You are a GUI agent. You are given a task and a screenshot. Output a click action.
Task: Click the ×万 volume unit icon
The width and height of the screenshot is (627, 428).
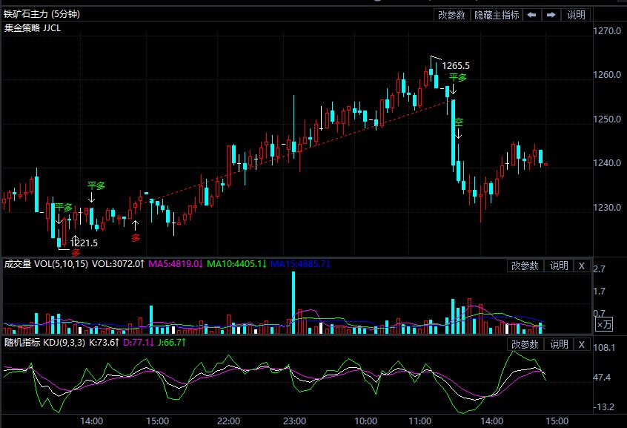(605, 325)
